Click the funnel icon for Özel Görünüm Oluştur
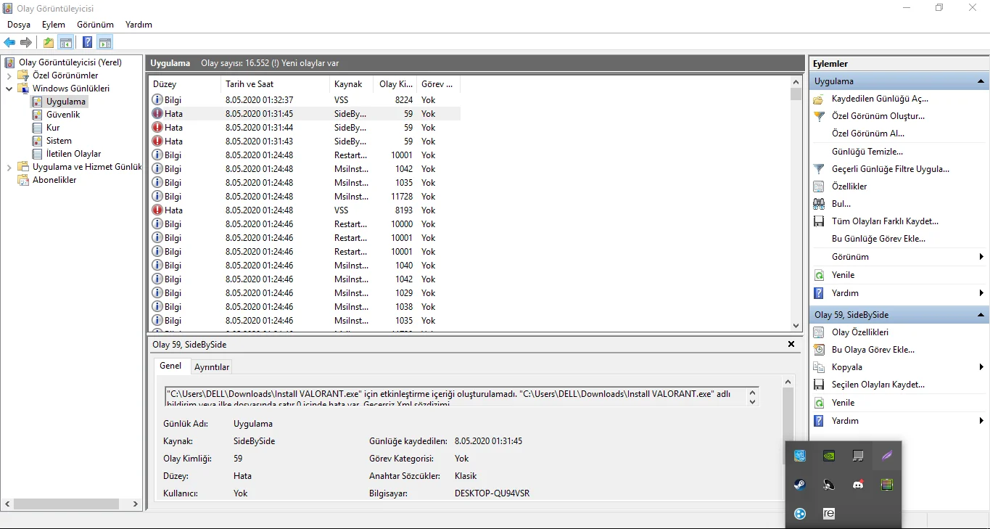This screenshot has width=990, height=529. tap(819, 116)
